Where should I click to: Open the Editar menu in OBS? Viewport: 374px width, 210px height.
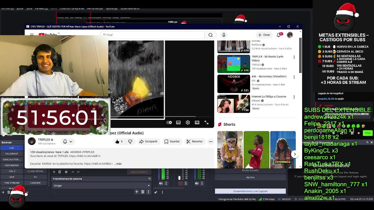coord(20,8)
